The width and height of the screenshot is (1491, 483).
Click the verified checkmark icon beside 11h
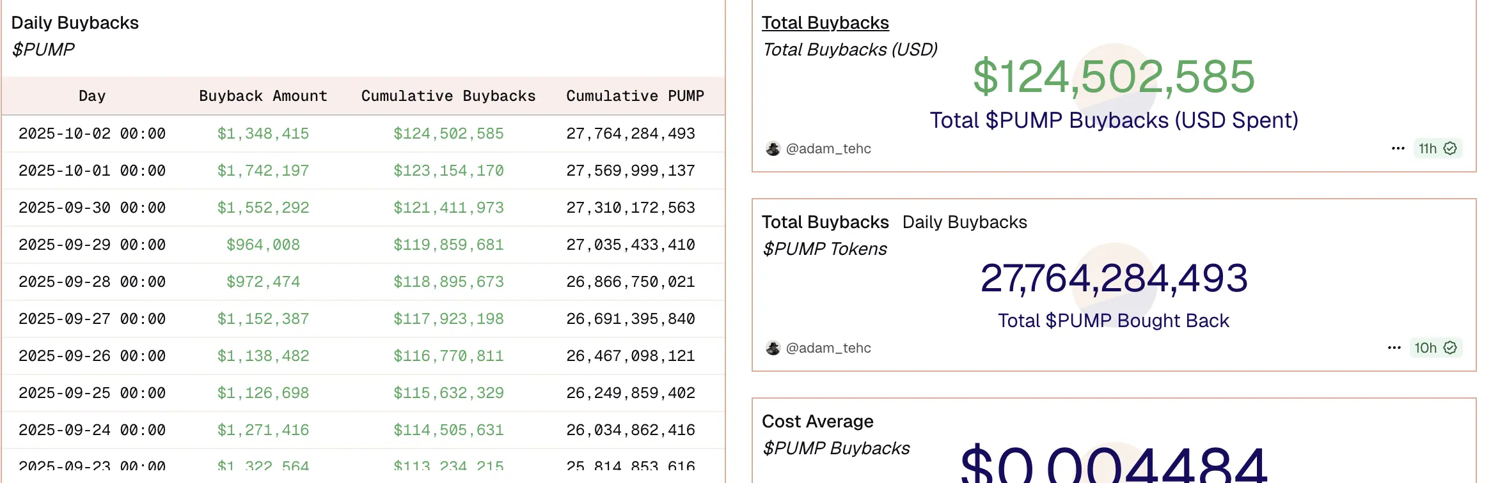1450,148
